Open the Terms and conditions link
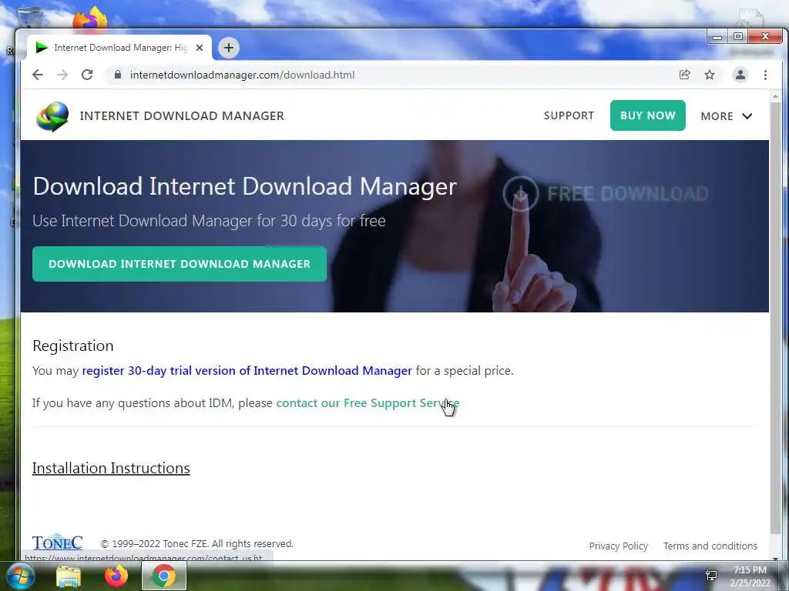 click(x=710, y=546)
